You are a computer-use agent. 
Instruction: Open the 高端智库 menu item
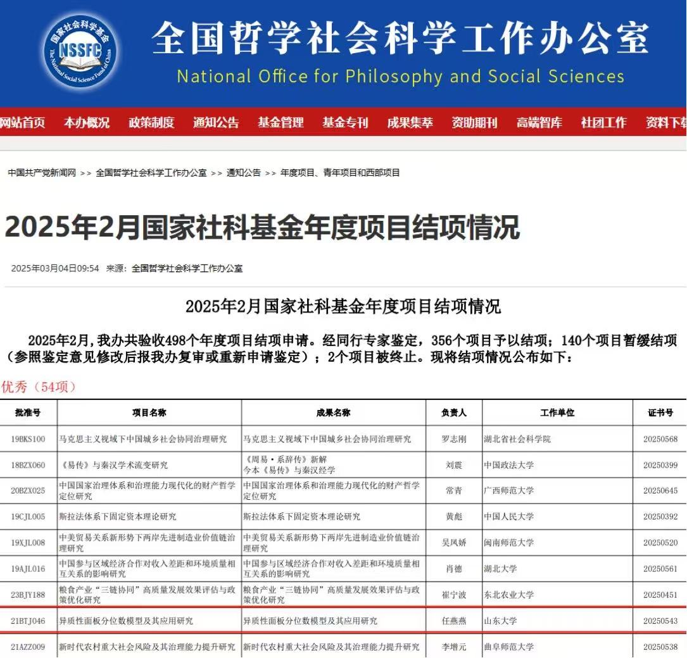click(539, 123)
